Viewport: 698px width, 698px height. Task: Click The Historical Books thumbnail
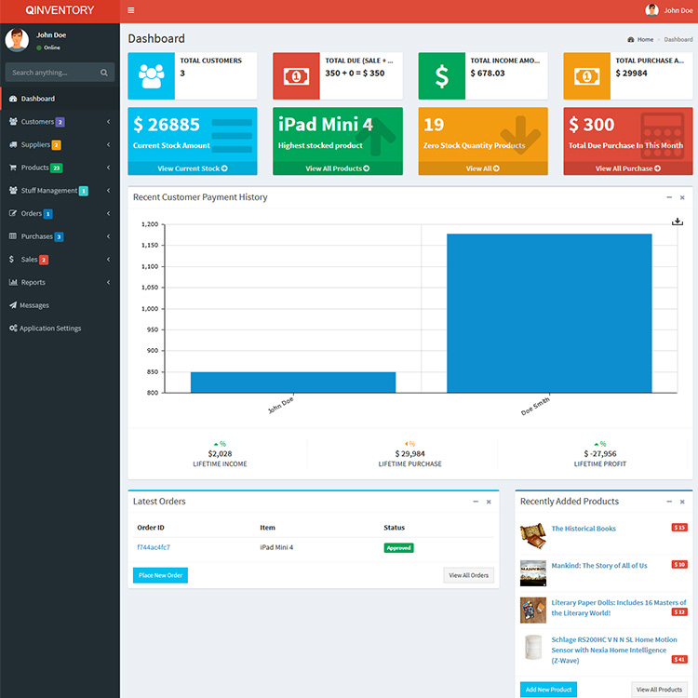(x=533, y=536)
